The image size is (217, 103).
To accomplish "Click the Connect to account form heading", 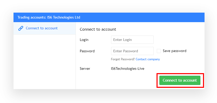I will [x=98, y=29].
